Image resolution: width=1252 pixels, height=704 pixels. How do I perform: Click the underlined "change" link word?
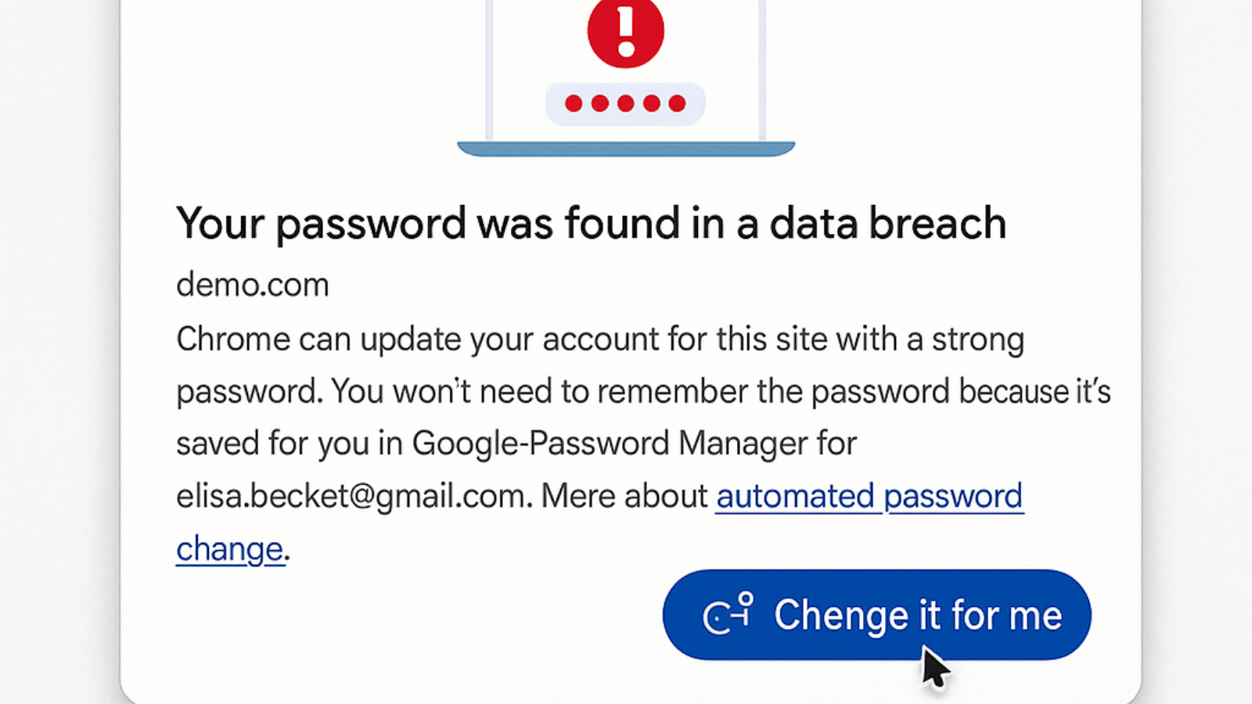(x=229, y=549)
